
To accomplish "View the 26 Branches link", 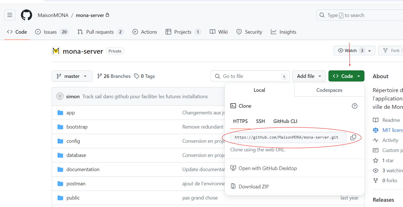I will point(114,76).
